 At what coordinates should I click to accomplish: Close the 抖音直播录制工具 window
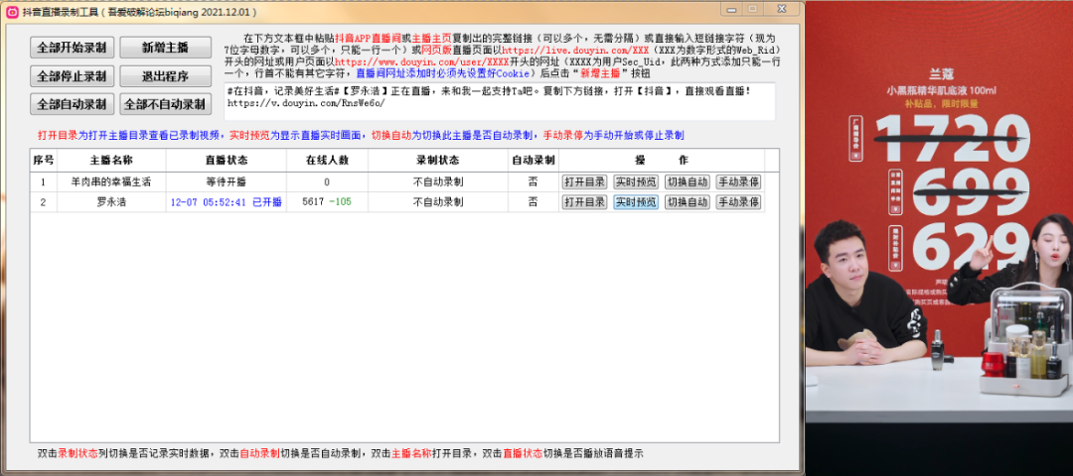tap(781, 9)
